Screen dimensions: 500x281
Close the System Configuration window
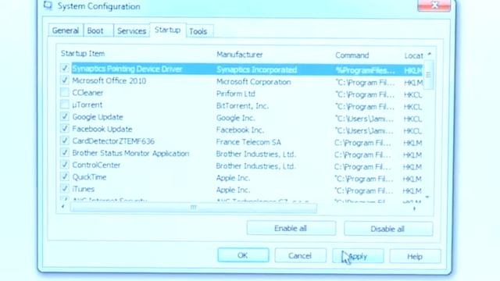coord(434,5)
